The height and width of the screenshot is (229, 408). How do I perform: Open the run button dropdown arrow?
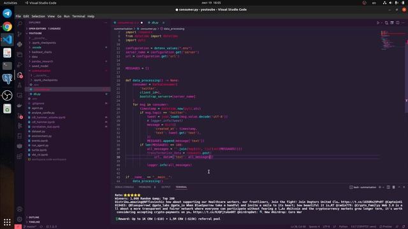(x=381, y=23)
